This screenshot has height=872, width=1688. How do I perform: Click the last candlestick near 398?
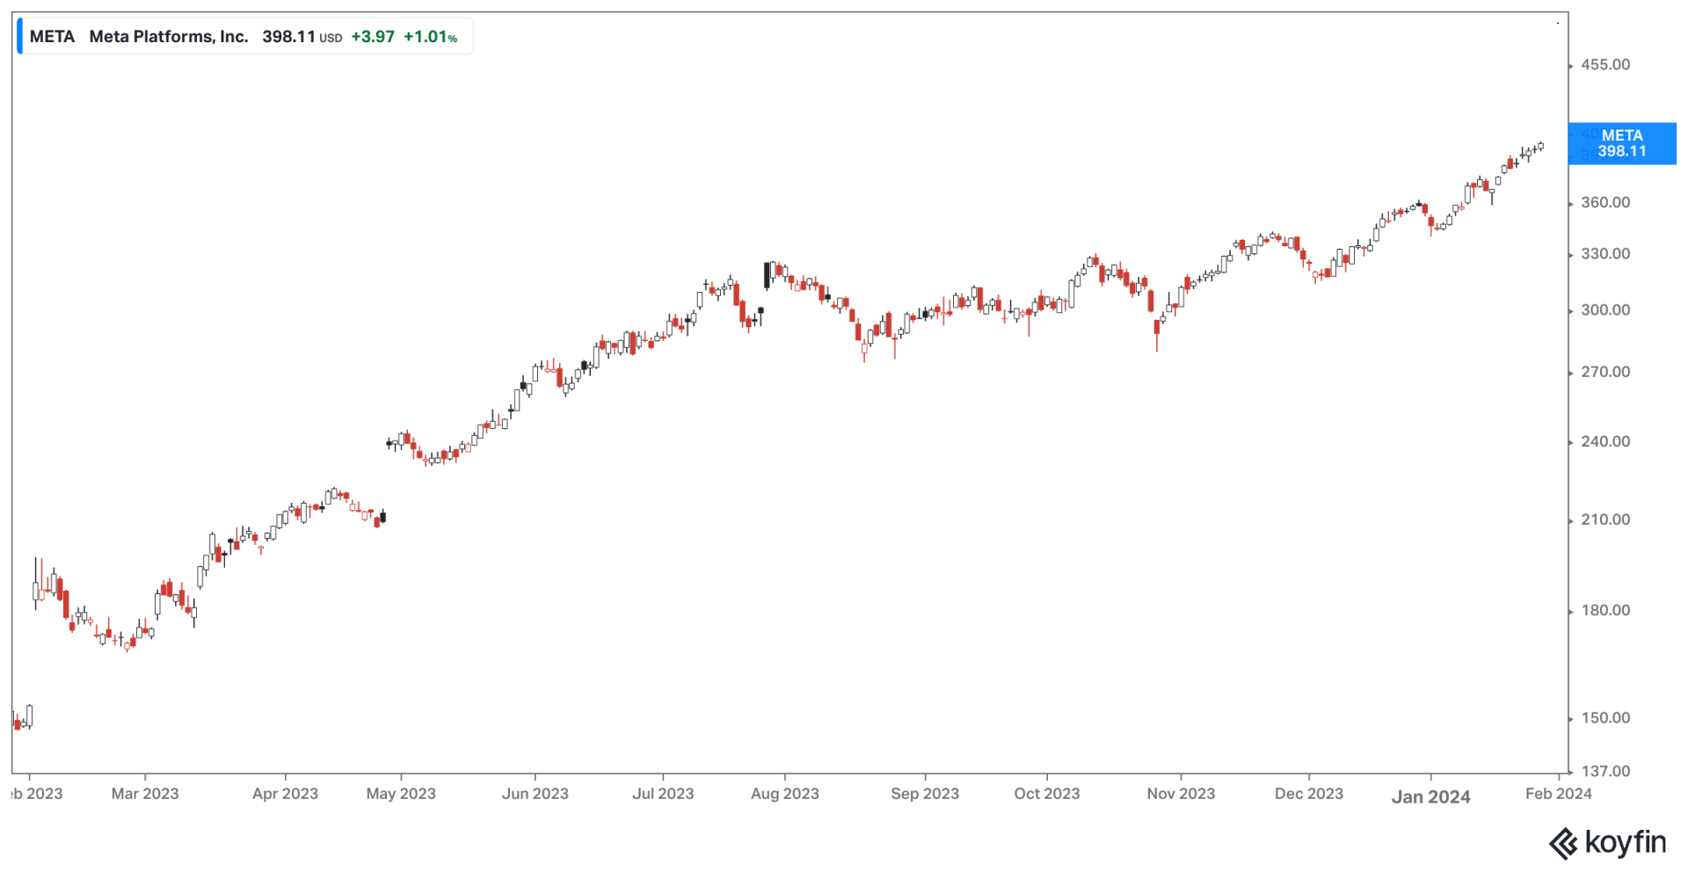pyautogui.click(x=1540, y=147)
